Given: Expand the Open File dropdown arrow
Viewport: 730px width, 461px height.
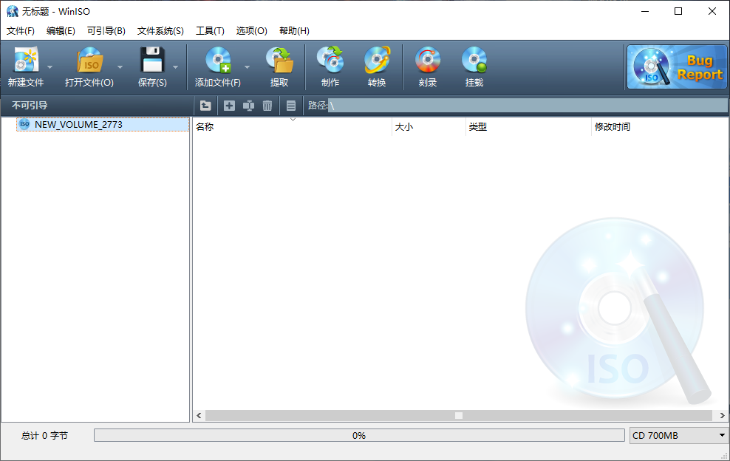Looking at the screenshot, I should [x=120, y=67].
